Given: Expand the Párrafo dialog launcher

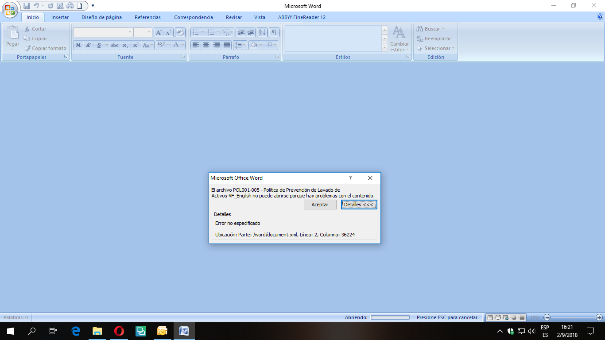Looking at the screenshot, I should [277, 57].
